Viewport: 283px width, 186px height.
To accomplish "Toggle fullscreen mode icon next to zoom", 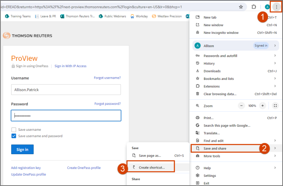I will 275,106.
